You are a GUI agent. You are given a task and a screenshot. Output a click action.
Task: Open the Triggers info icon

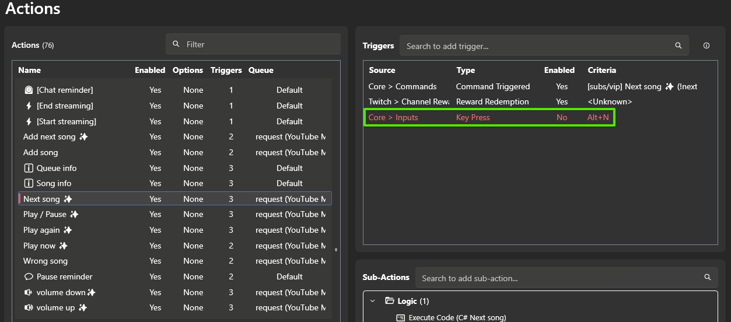tap(706, 45)
